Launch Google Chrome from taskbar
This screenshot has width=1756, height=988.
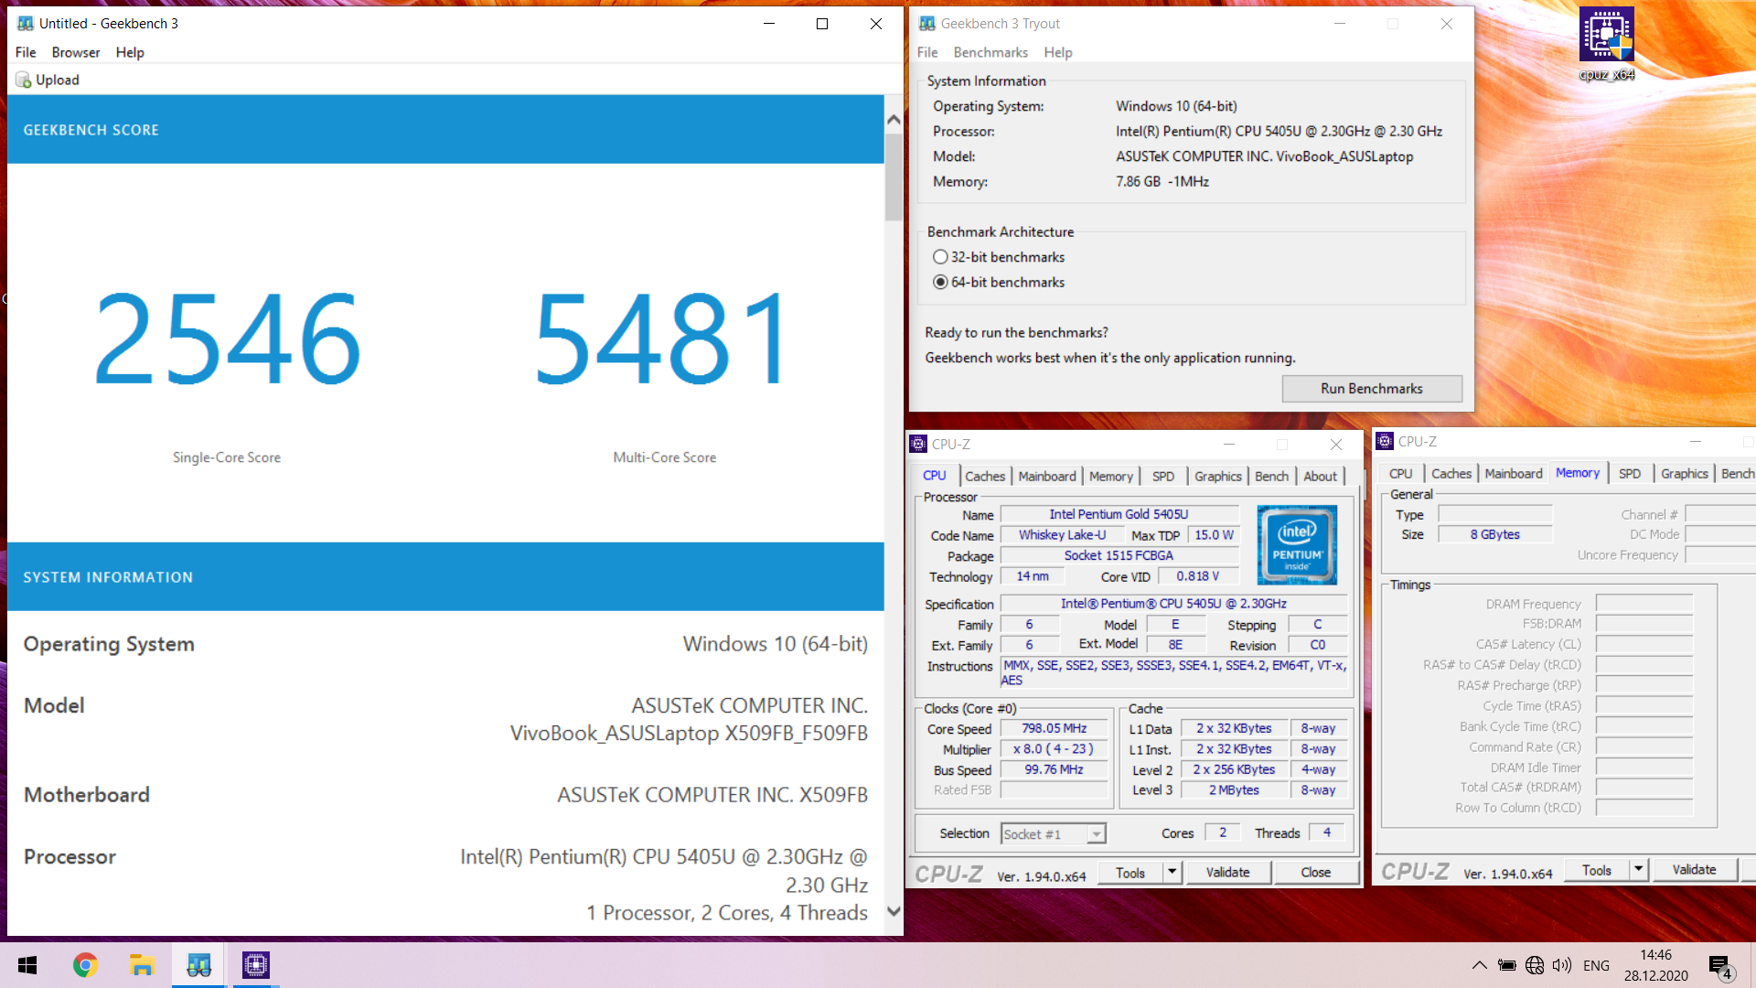point(85,965)
